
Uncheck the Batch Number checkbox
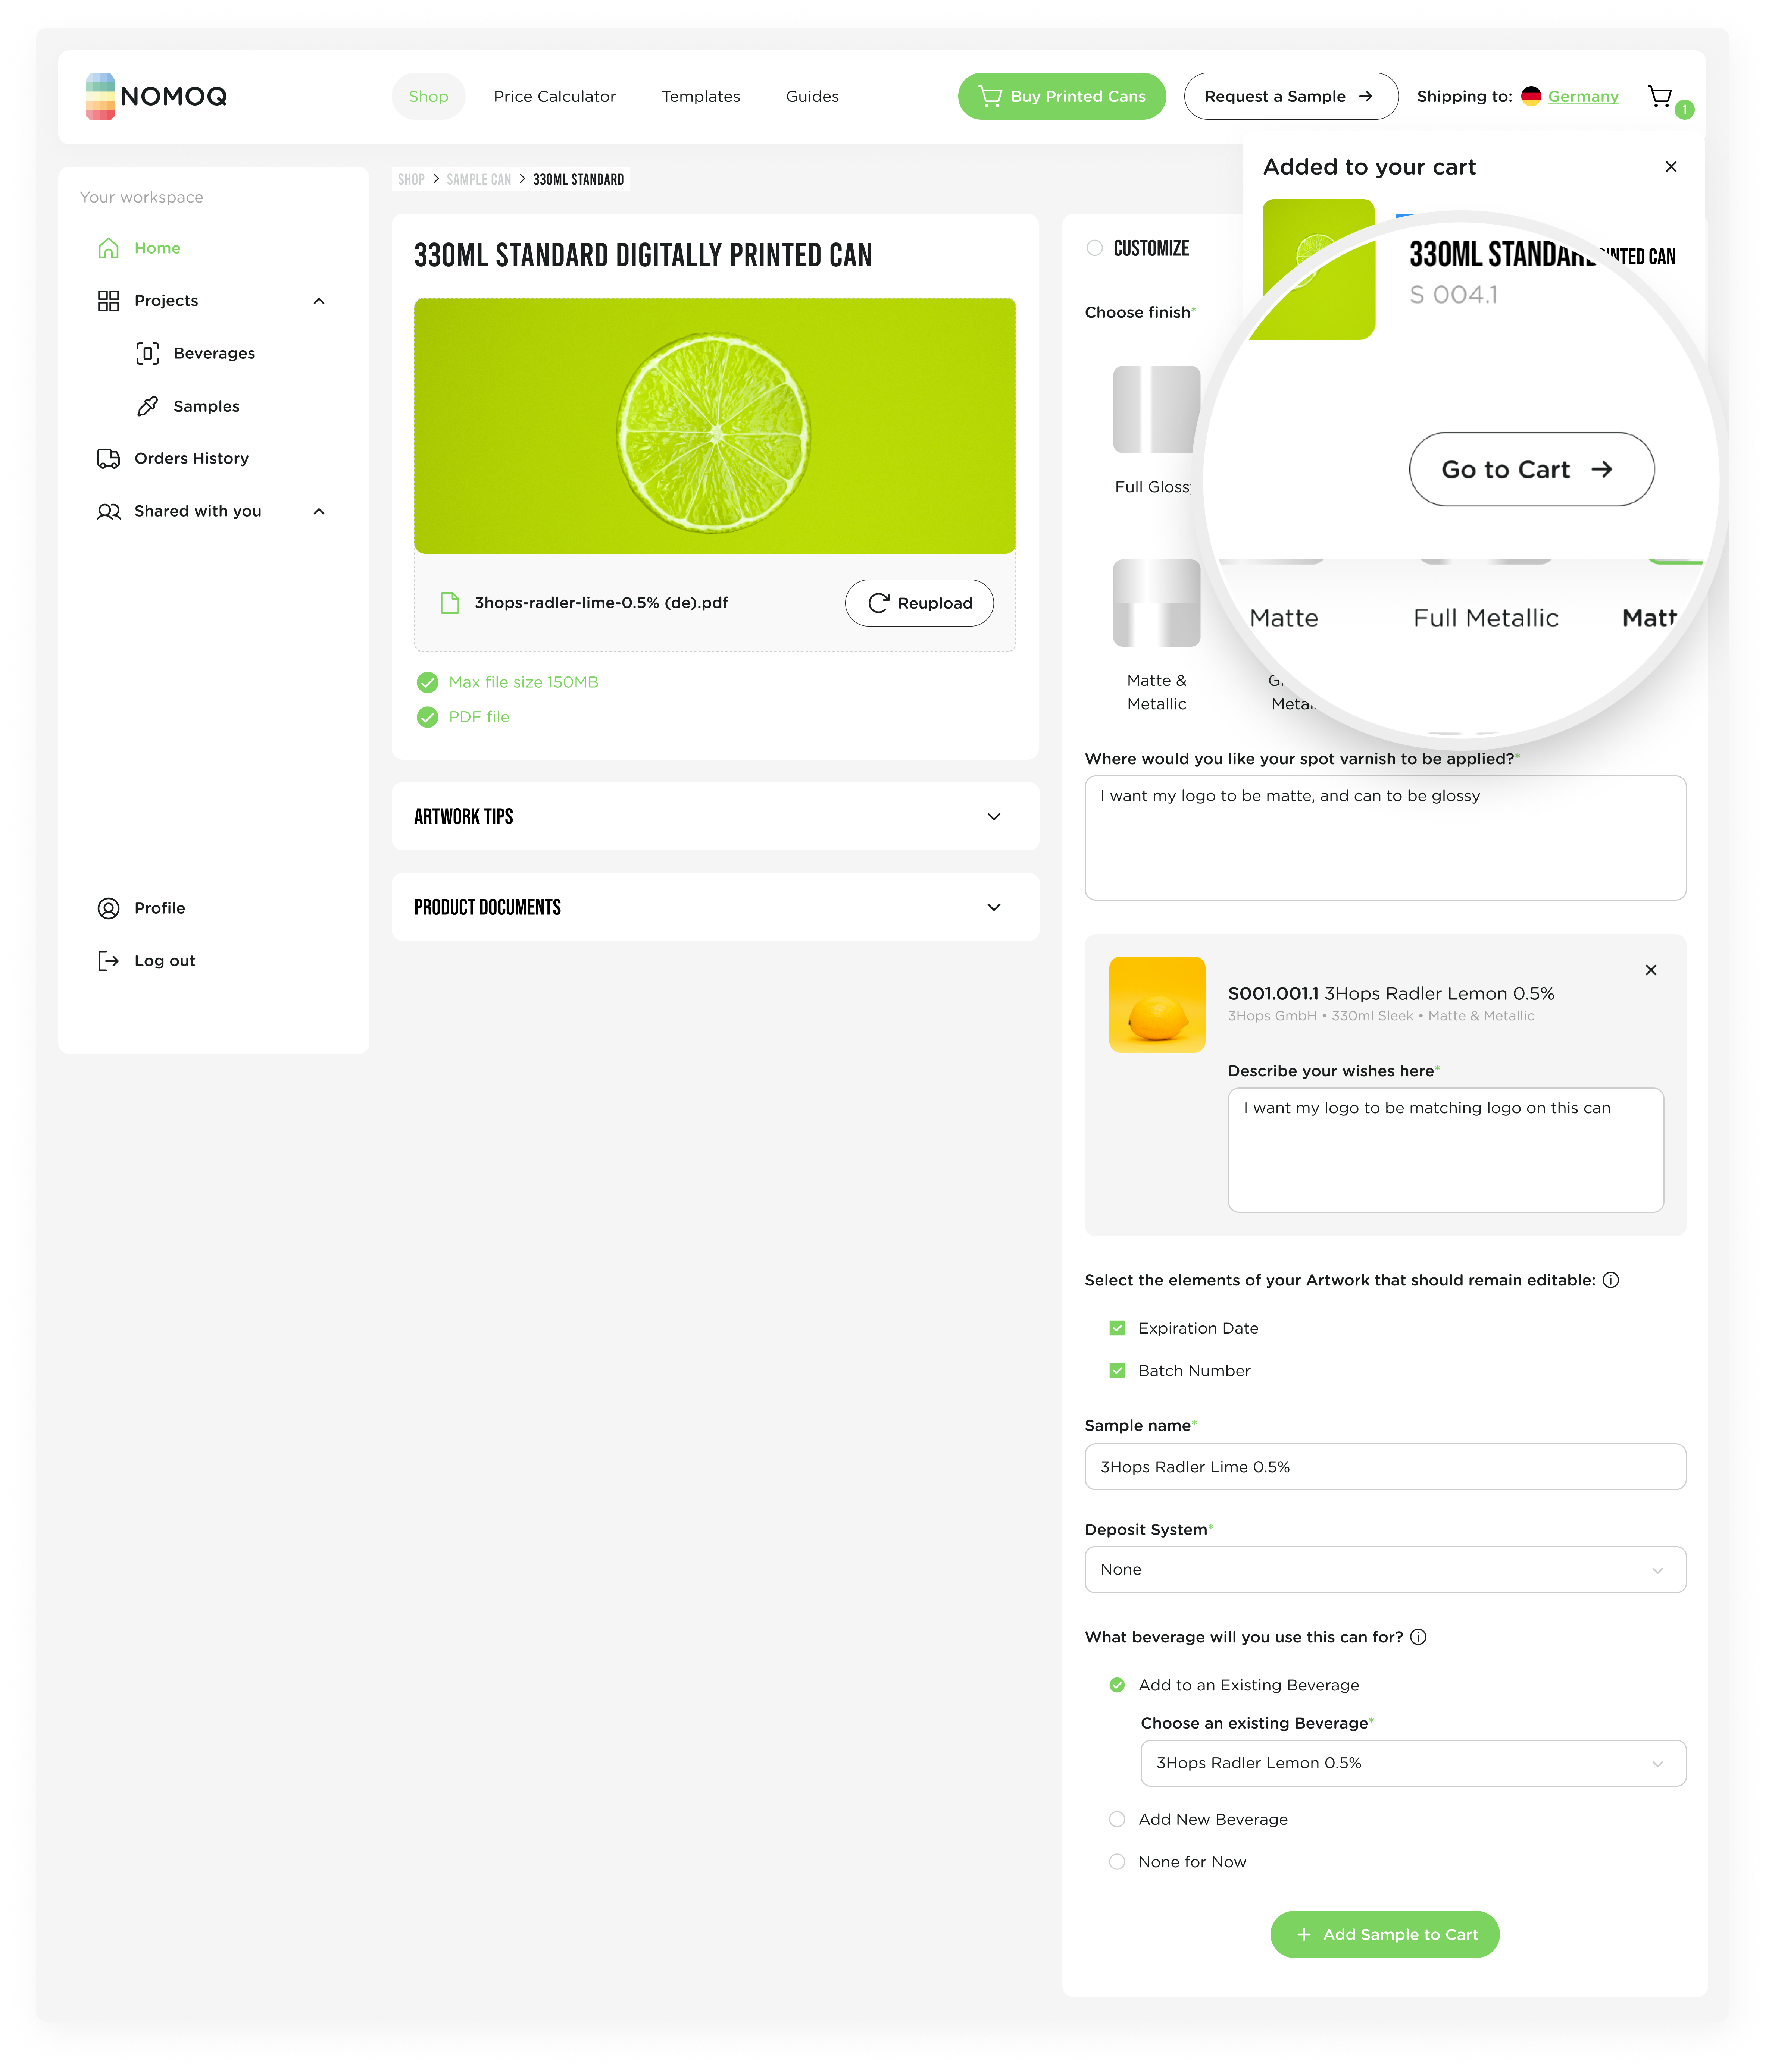(1117, 1371)
